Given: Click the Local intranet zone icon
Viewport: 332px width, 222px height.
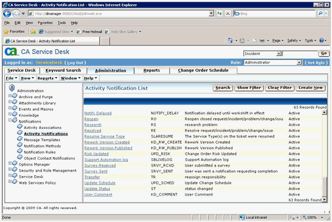Looking at the screenshot, I should click(242, 217).
